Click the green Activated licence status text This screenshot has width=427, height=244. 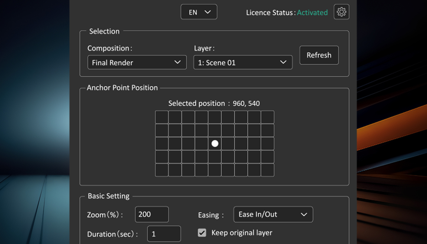click(x=312, y=12)
